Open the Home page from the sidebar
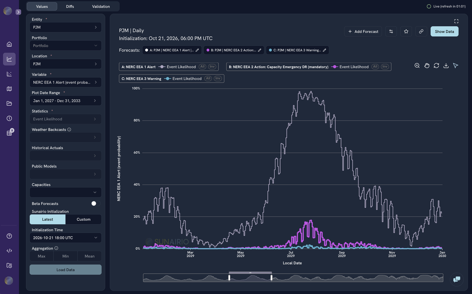This screenshot has height=294, width=472. [x=9, y=44]
